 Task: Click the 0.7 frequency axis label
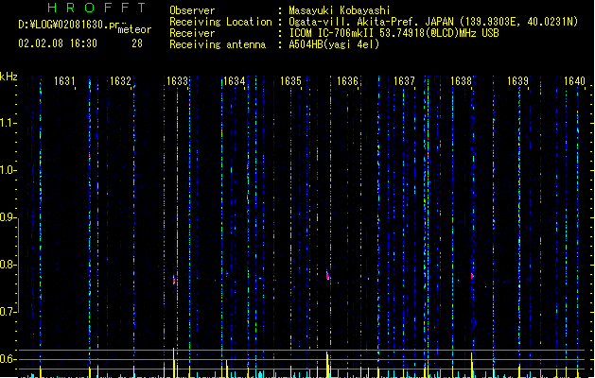click(x=8, y=312)
